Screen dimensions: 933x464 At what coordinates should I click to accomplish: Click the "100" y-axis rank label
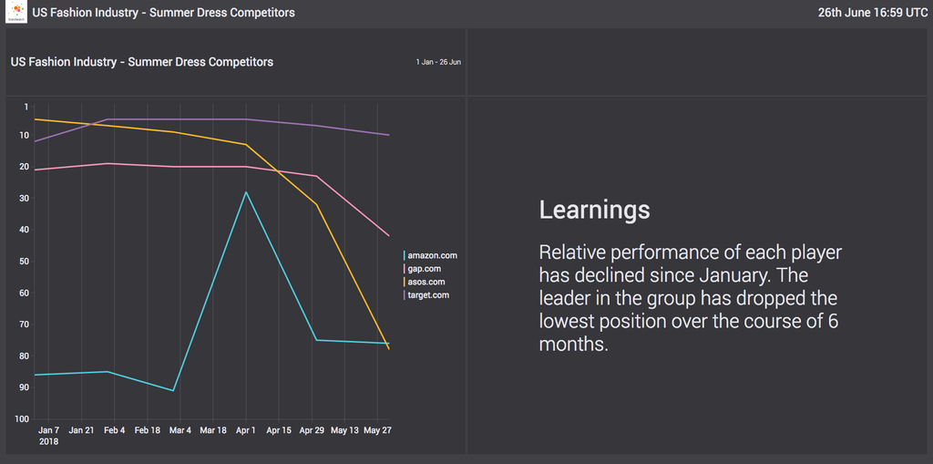[x=21, y=419]
